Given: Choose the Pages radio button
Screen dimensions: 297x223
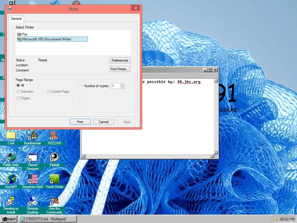Looking at the screenshot, I should (18, 98).
